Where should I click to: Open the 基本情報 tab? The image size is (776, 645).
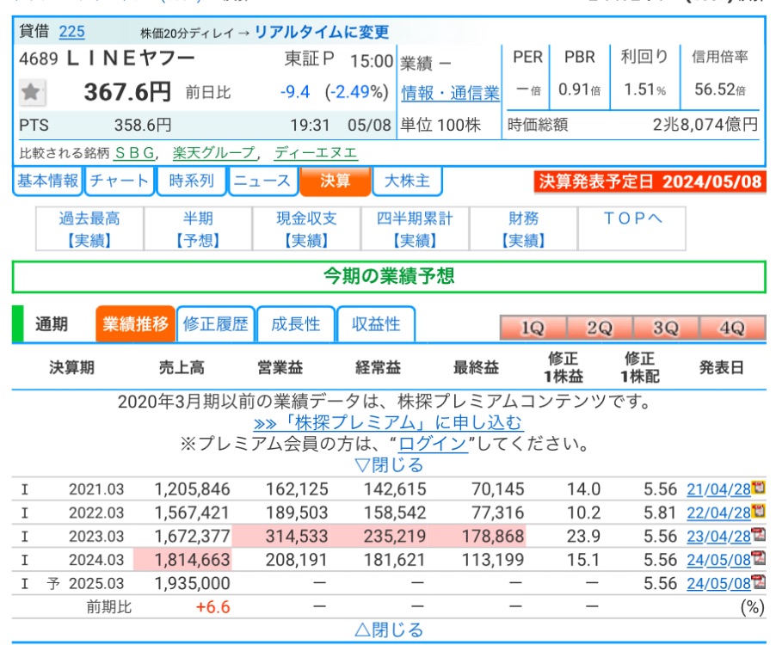48,181
